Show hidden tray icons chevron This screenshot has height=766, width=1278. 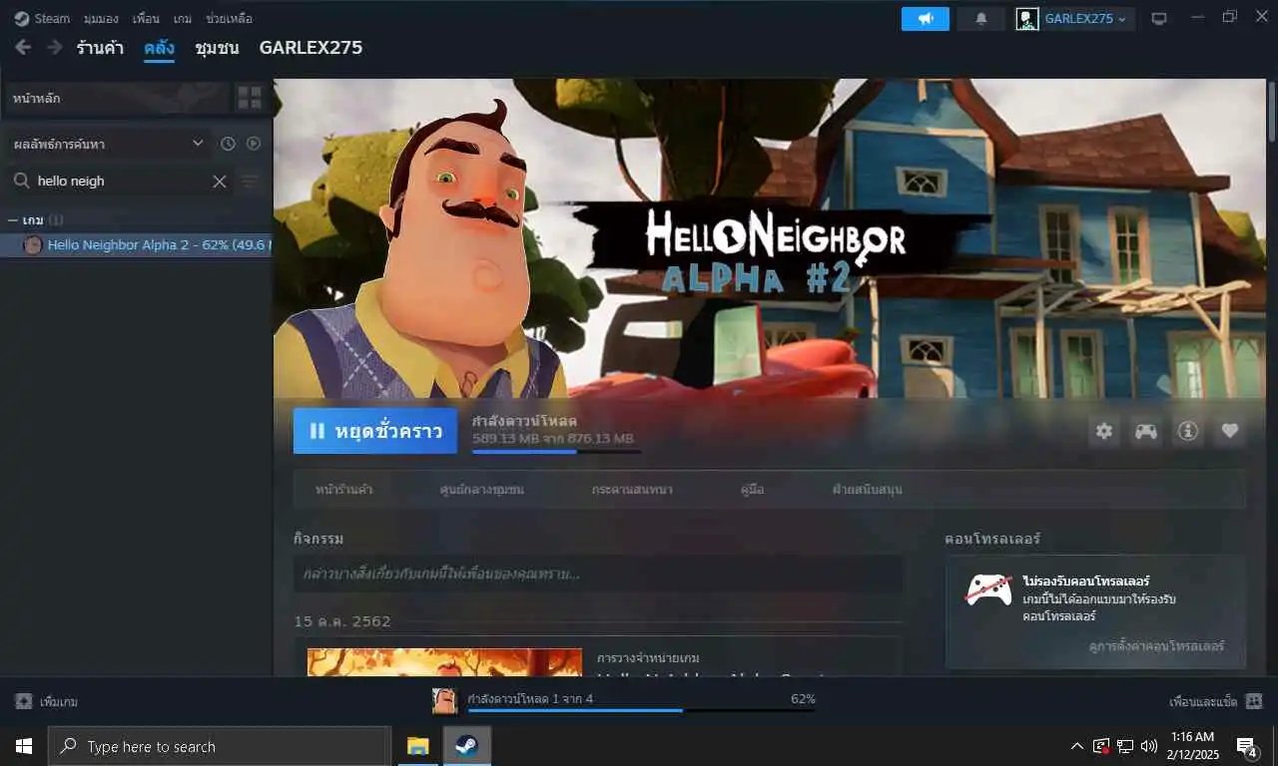click(x=1076, y=746)
